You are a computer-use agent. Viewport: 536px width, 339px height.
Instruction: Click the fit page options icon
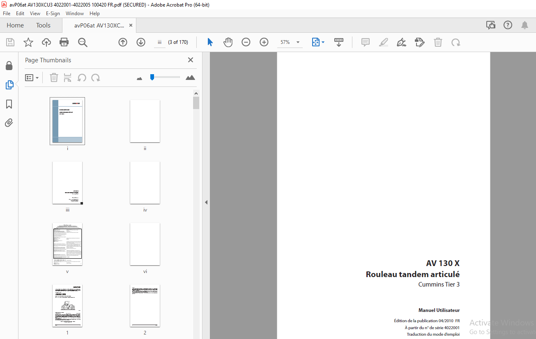315,42
